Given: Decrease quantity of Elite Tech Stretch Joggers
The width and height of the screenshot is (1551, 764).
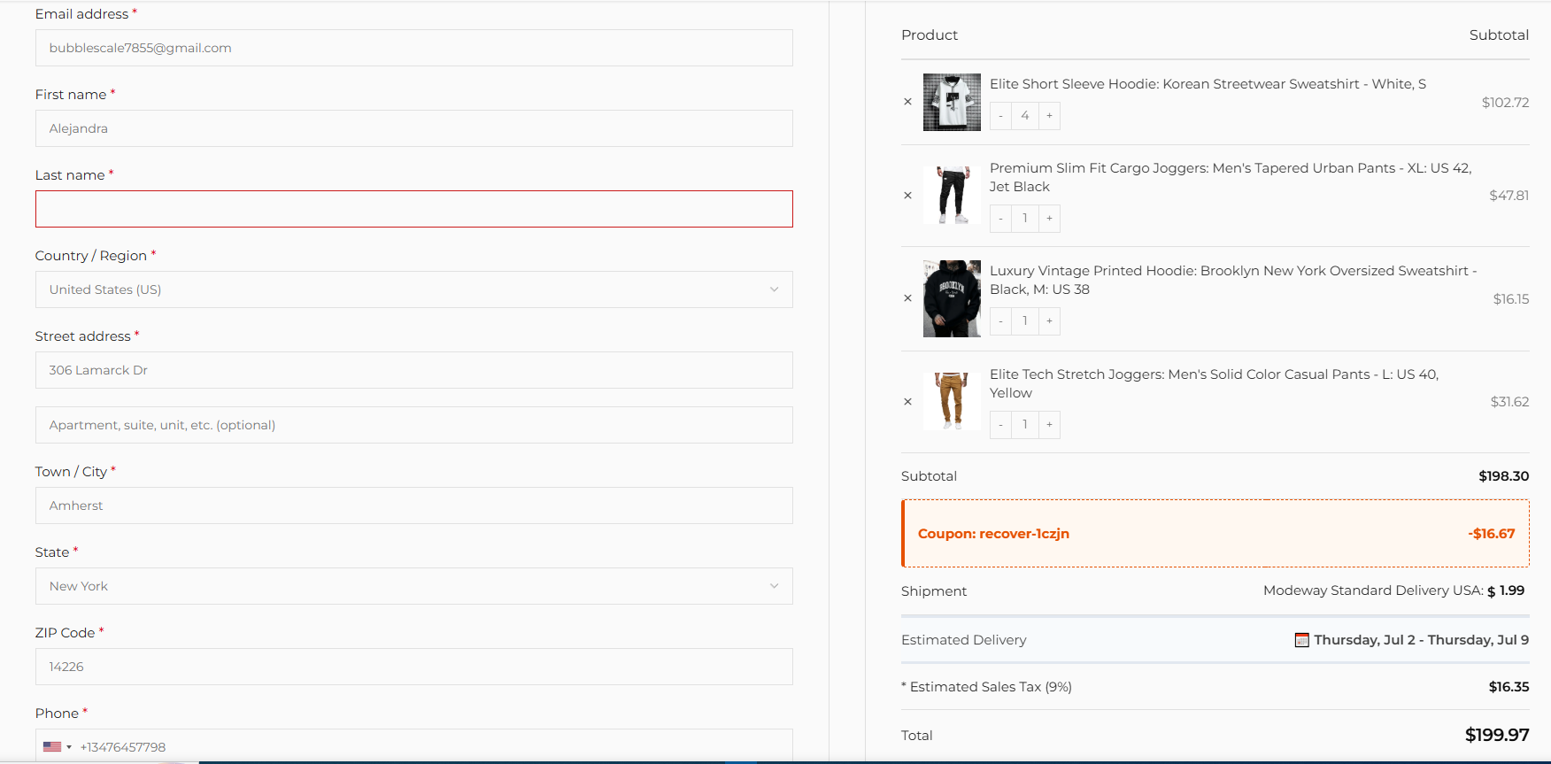Looking at the screenshot, I should [1000, 425].
